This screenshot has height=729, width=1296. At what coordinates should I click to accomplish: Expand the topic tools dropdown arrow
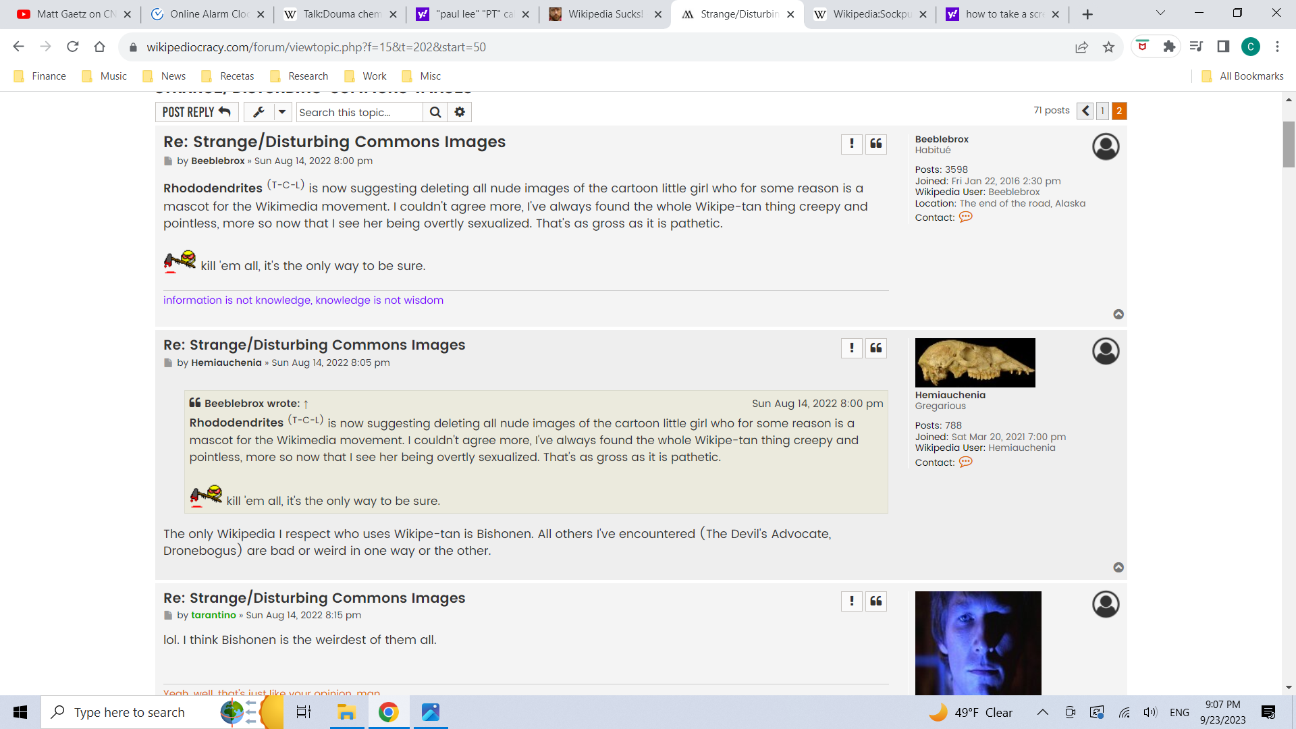coord(282,112)
